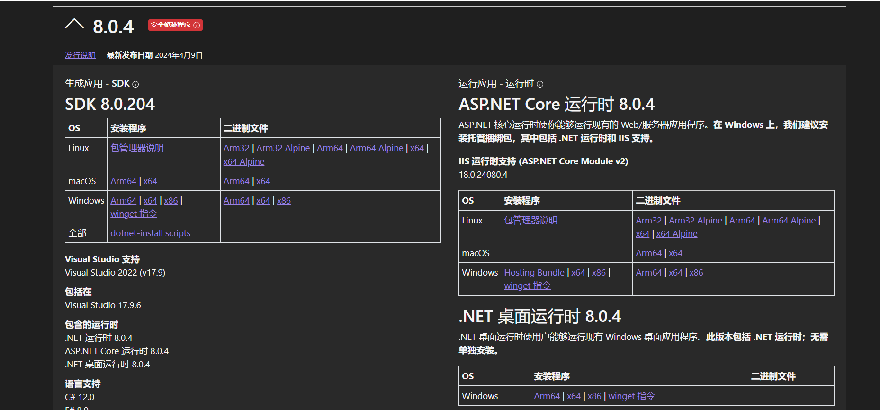Open ASP.NET Core Windows winget 指令 link

point(527,285)
